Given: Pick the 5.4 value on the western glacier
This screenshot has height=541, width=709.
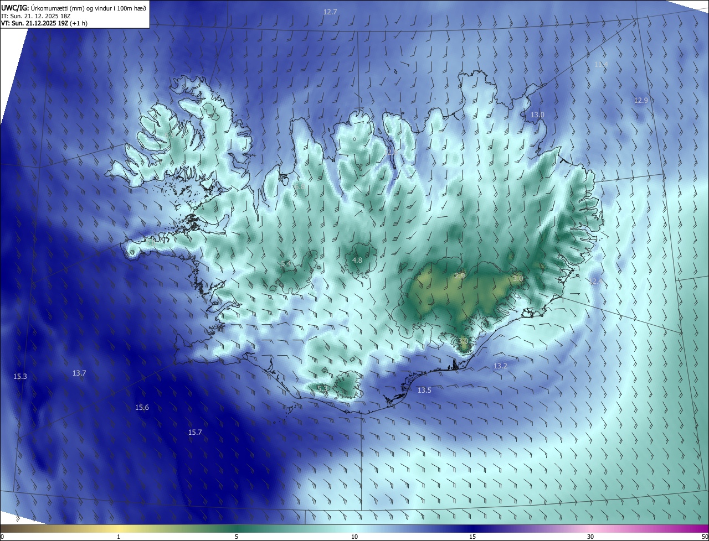Looking at the screenshot, I should (x=286, y=264).
